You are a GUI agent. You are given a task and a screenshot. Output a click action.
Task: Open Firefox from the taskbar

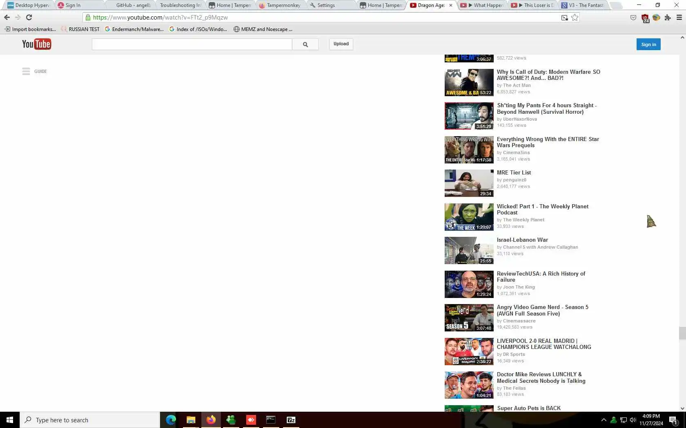pyautogui.click(x=211, y=420)
